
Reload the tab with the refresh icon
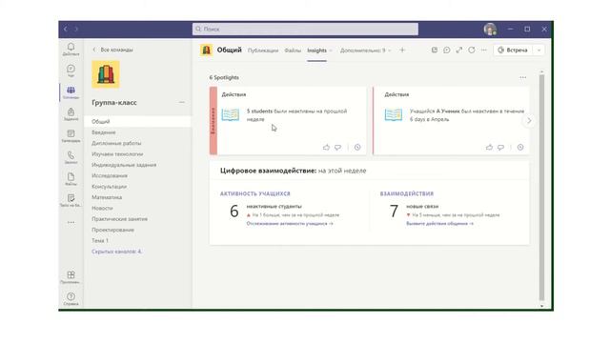(472, 50)
